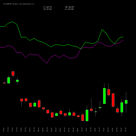This screenshot has height=136, width=136.
Task: Select the tall green candle on 17 Jul
Action: coord(104,96)
